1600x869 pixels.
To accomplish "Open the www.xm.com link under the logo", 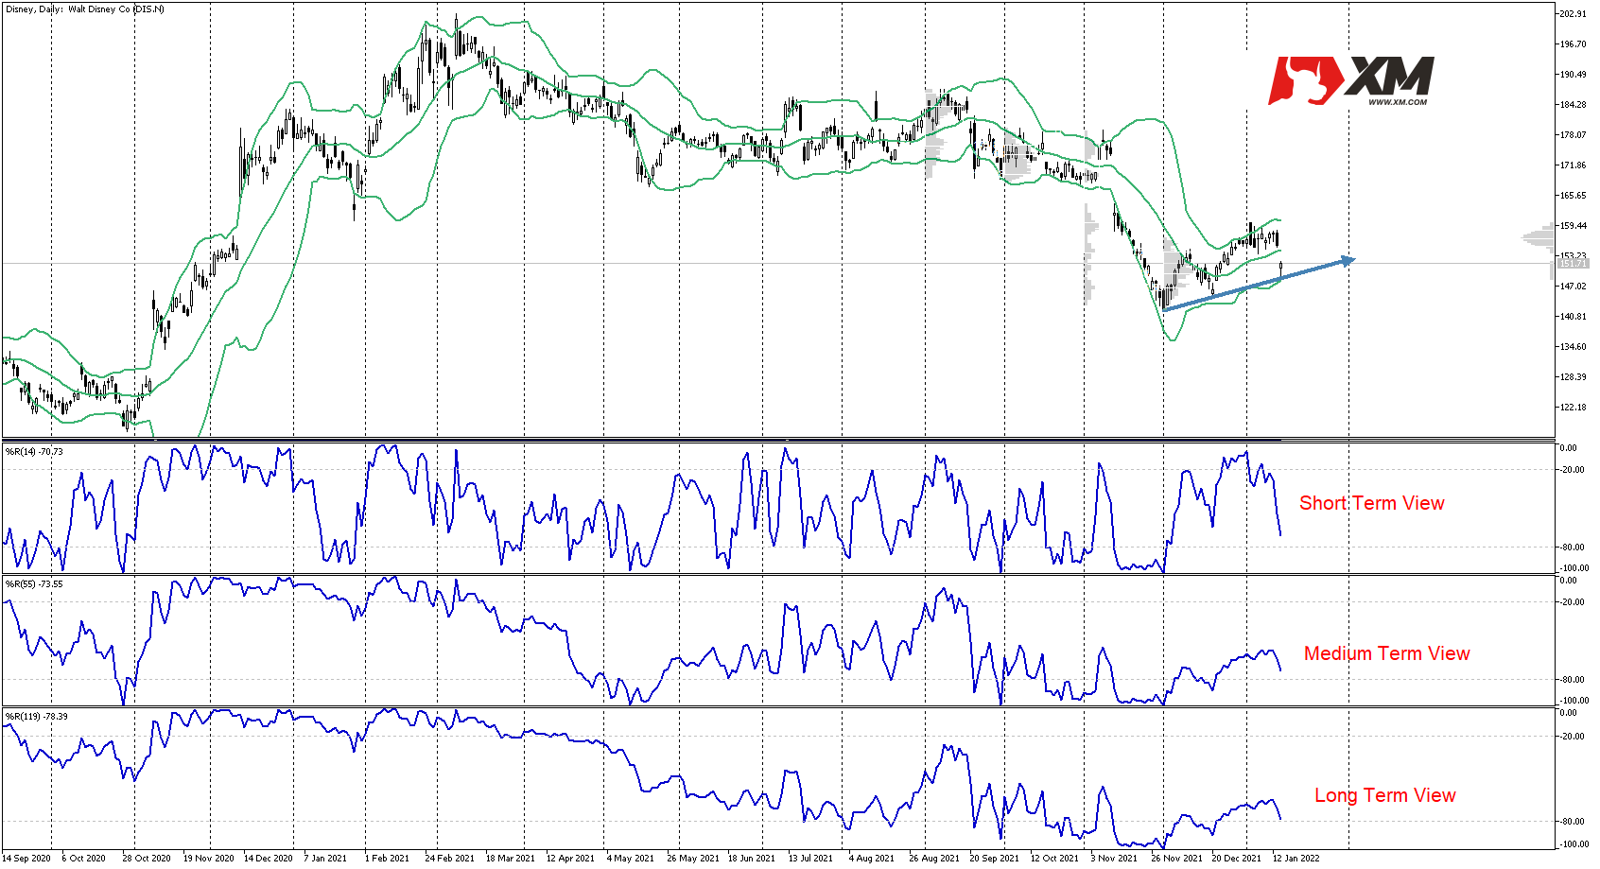I will click(1398, 102).
